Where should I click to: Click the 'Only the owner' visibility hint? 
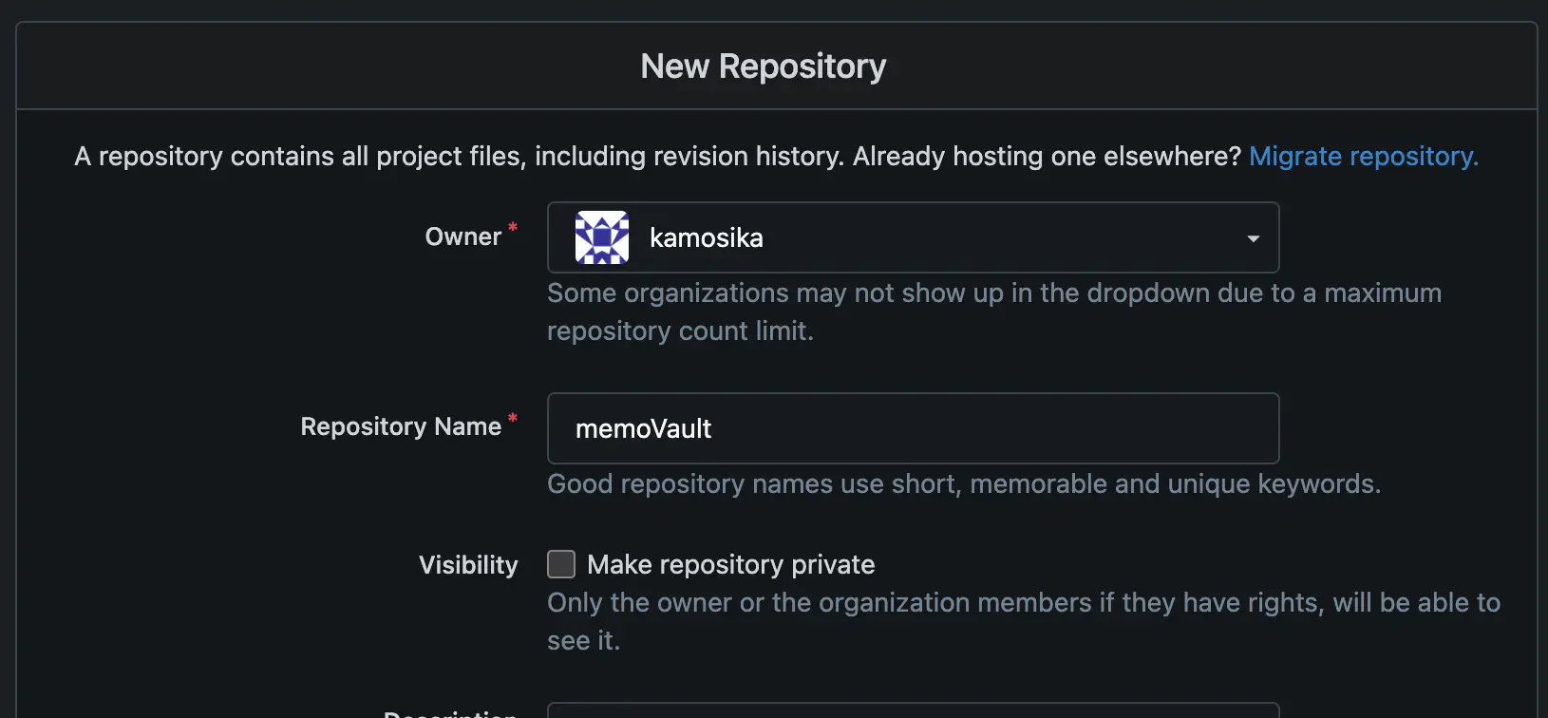tap(1023, 603)
